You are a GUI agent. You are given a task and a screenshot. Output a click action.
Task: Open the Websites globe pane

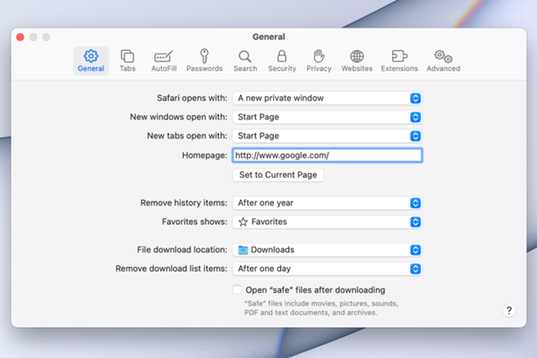pyautogui.click(x=357, y=61)
